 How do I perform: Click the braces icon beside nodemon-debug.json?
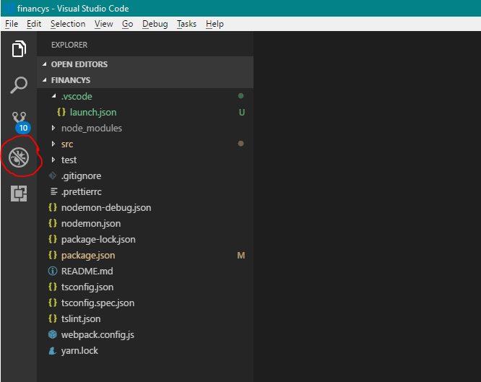coord(53,207)
